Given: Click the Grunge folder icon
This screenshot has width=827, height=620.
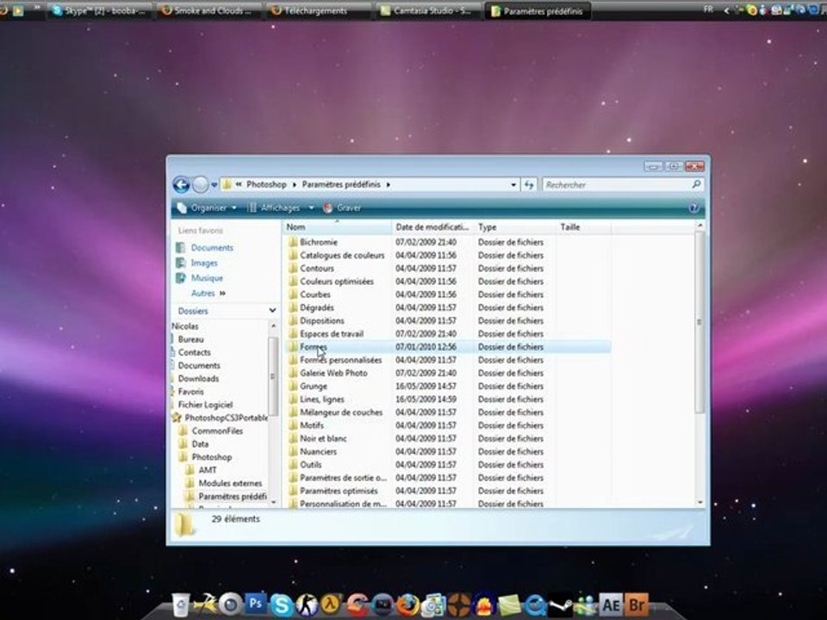Looking at the screenshot, I should [293, 386].
